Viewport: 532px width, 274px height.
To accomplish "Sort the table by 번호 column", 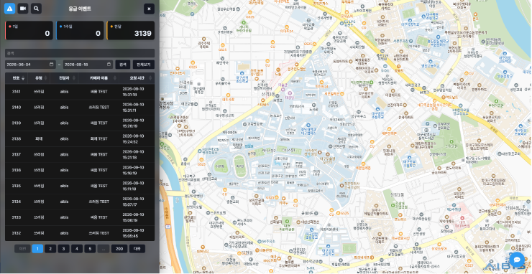I will tap(17, 78).
